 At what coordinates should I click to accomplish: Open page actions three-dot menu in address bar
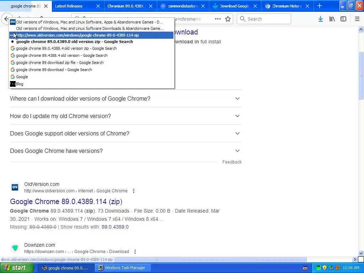218,19
